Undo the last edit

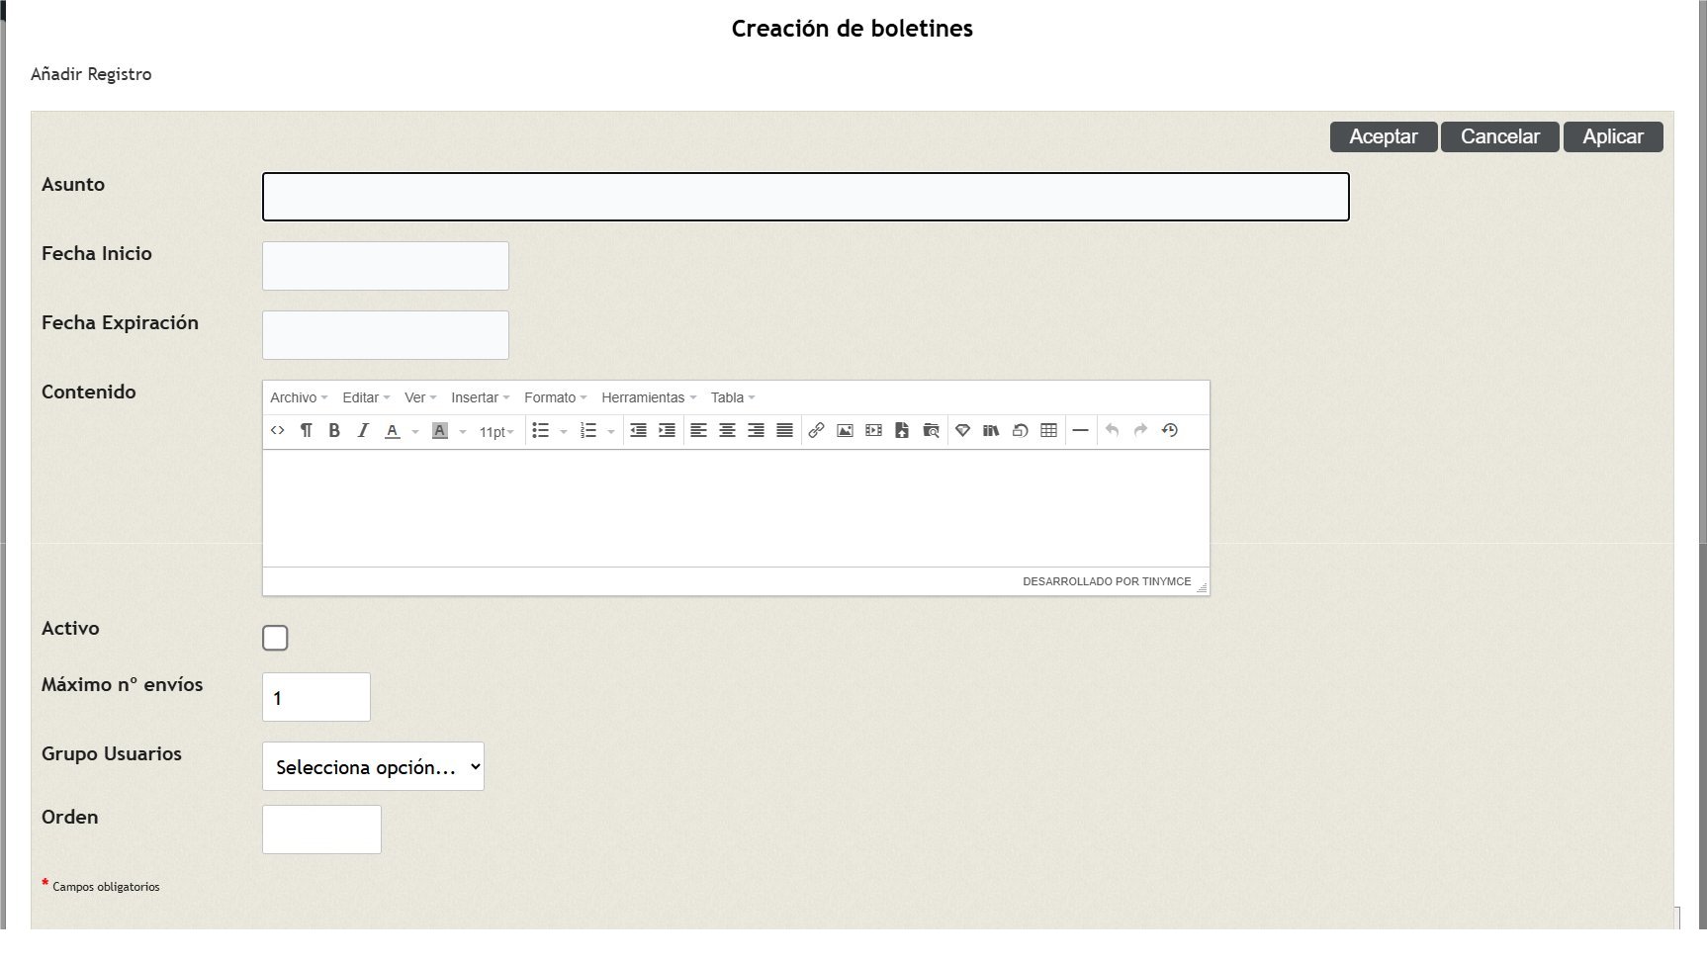pyautogui.click(x=1112, y=430)
